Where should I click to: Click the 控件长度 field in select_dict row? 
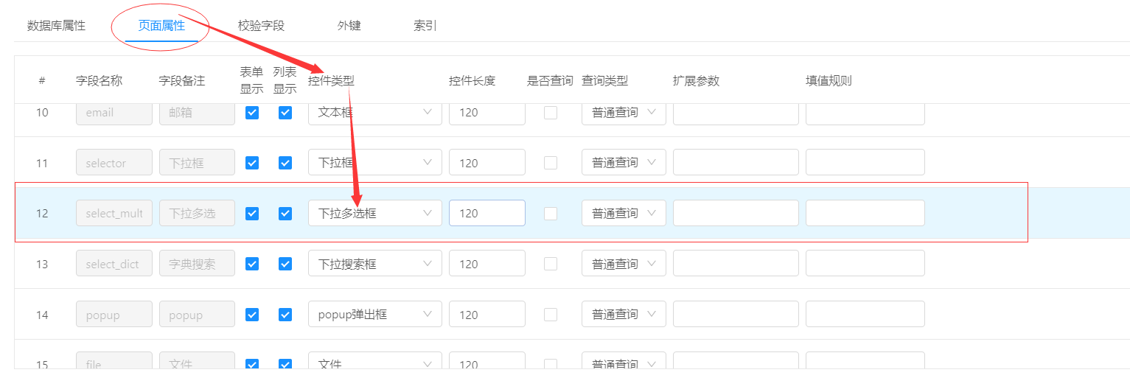coord(487,264)
